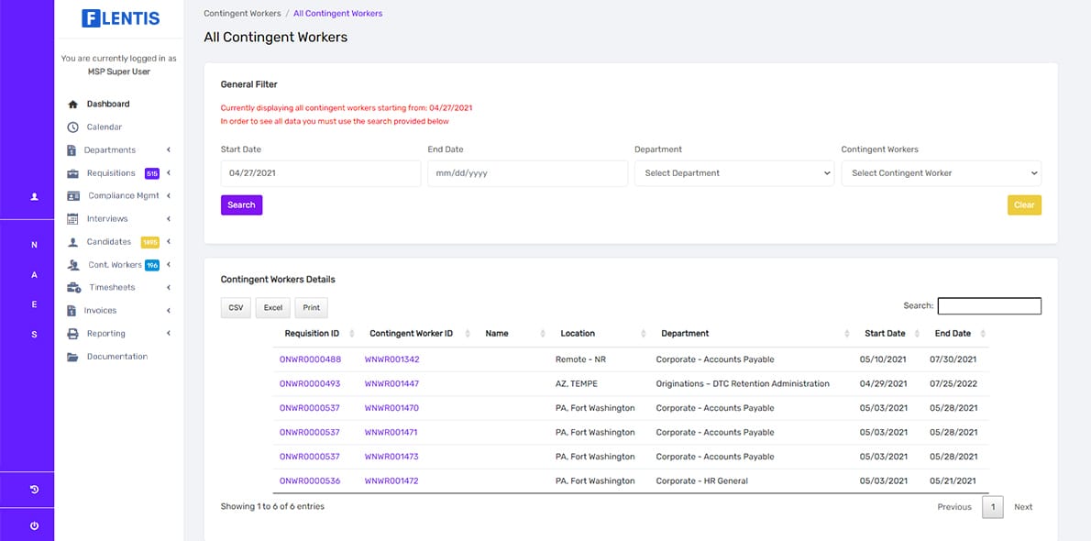This screenshot has height=541, width=1091.
Task: Click the yellow Clear button
Action: (x=1024, y=205)
